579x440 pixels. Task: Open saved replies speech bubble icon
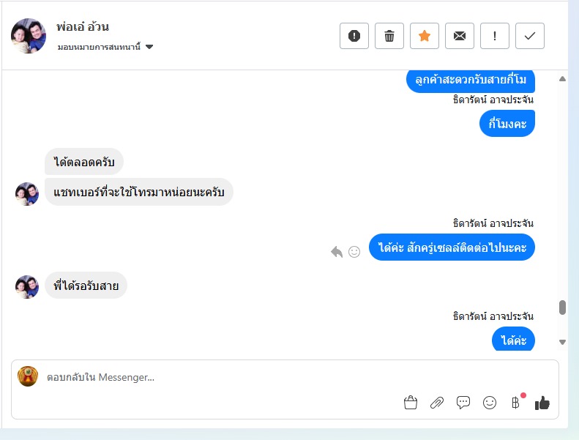coord(463,403)
